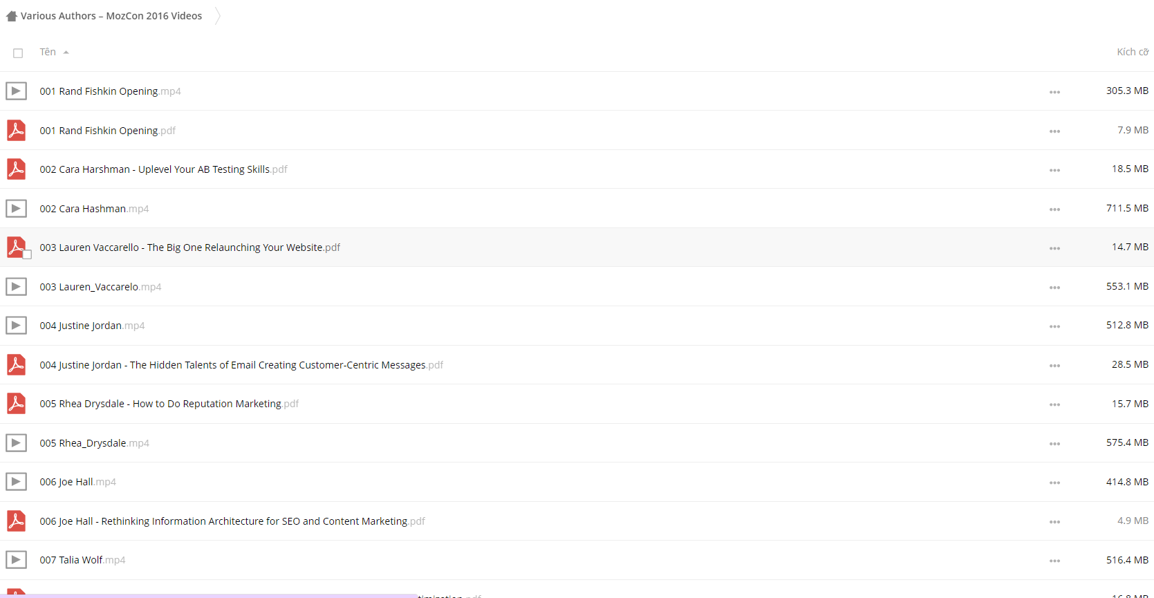Screen dimensions: 1154x598
Task: Click video icon for 003 Lauren_Vaccarelo.mp4
Action: click(17, 286)
